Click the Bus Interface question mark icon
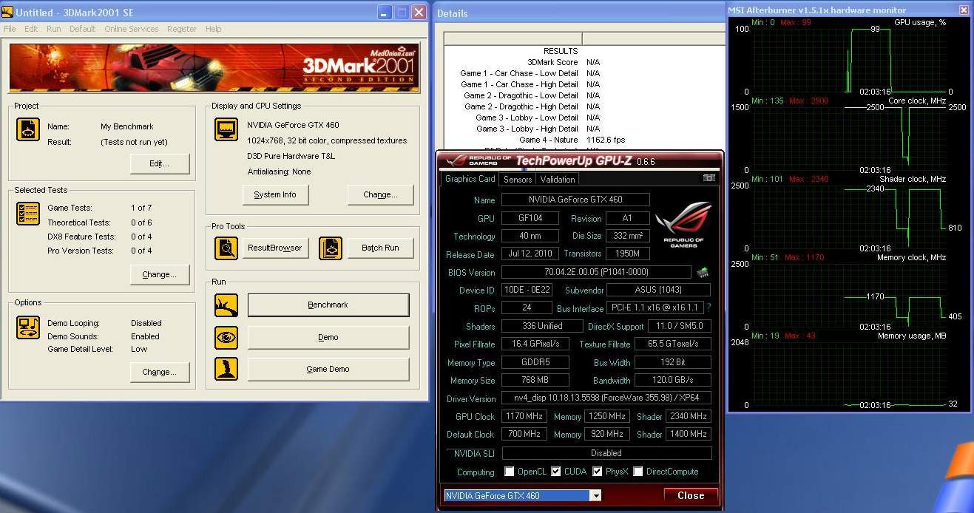This screenshot has width=974, height=513. 708,308
